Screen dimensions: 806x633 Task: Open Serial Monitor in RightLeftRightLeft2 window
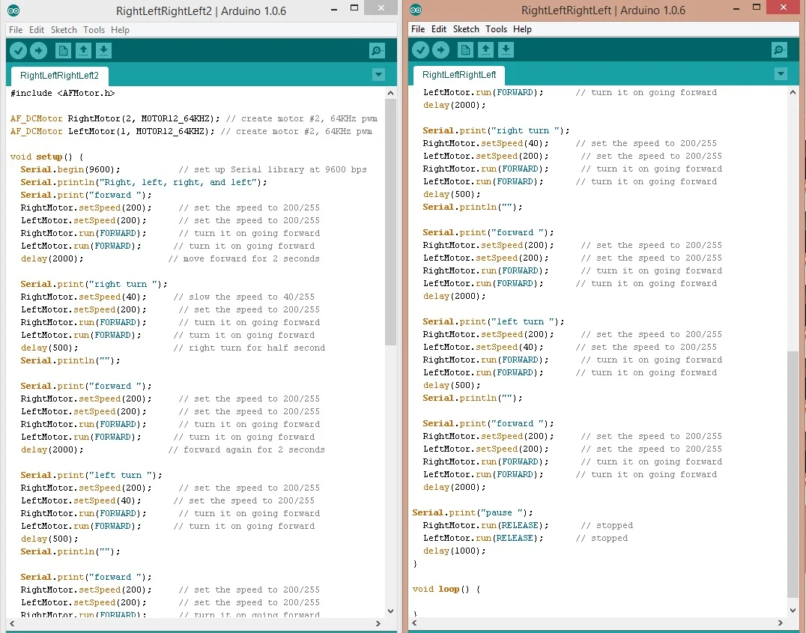(378, 50)
